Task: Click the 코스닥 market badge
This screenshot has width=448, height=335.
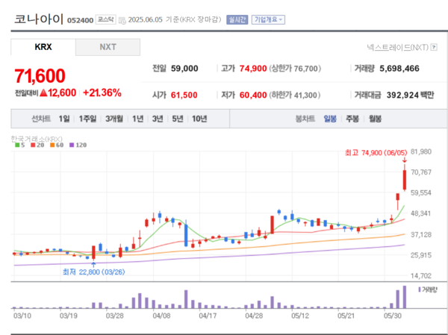Action: (x=105, y=19)
